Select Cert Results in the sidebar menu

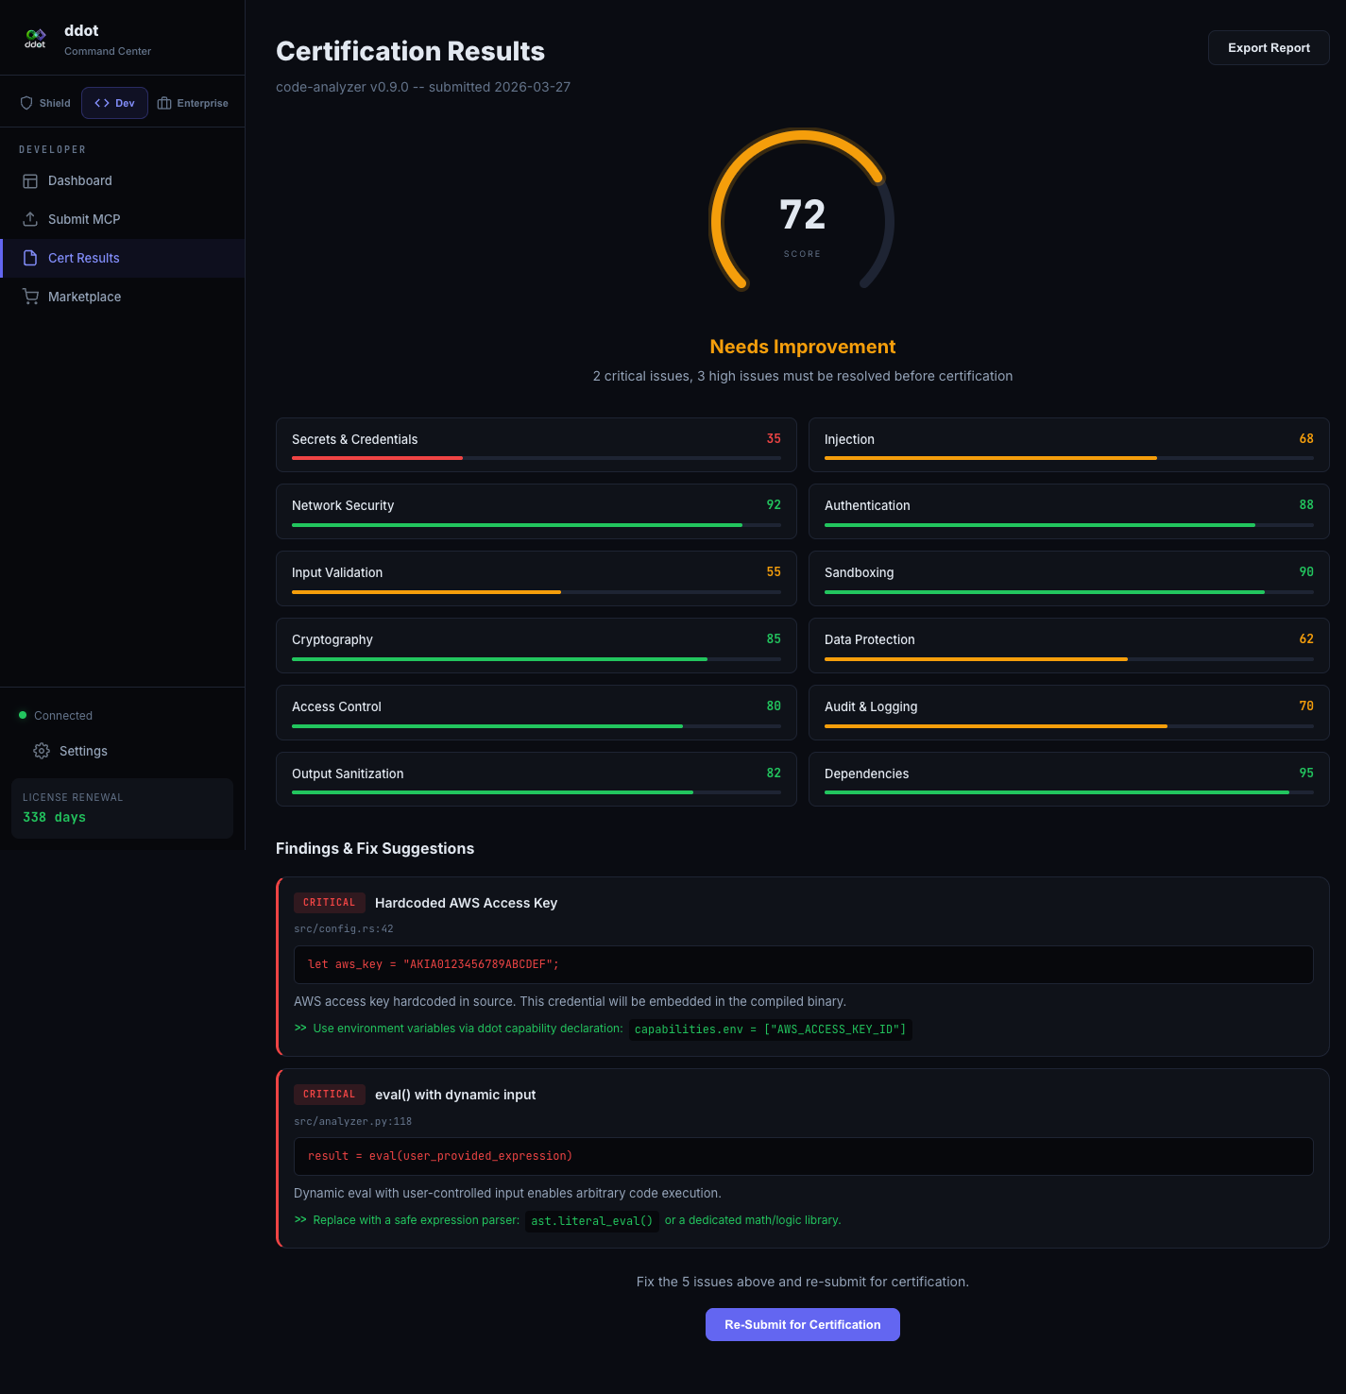(x=84, y=258)
